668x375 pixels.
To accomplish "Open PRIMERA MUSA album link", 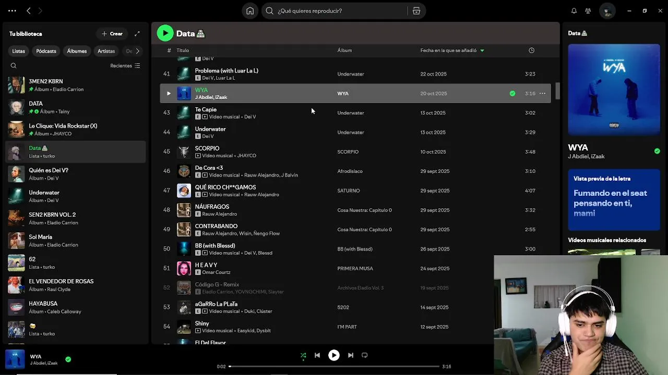I will pyautogui.click(x=355, y=269).
